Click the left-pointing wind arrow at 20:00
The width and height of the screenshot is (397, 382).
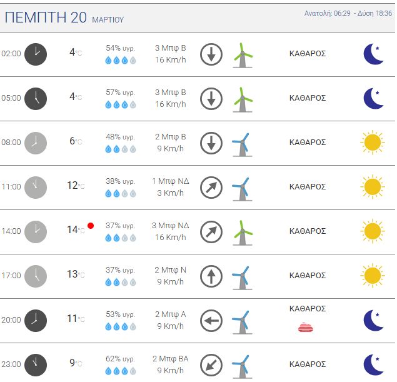tap(211, 321)
